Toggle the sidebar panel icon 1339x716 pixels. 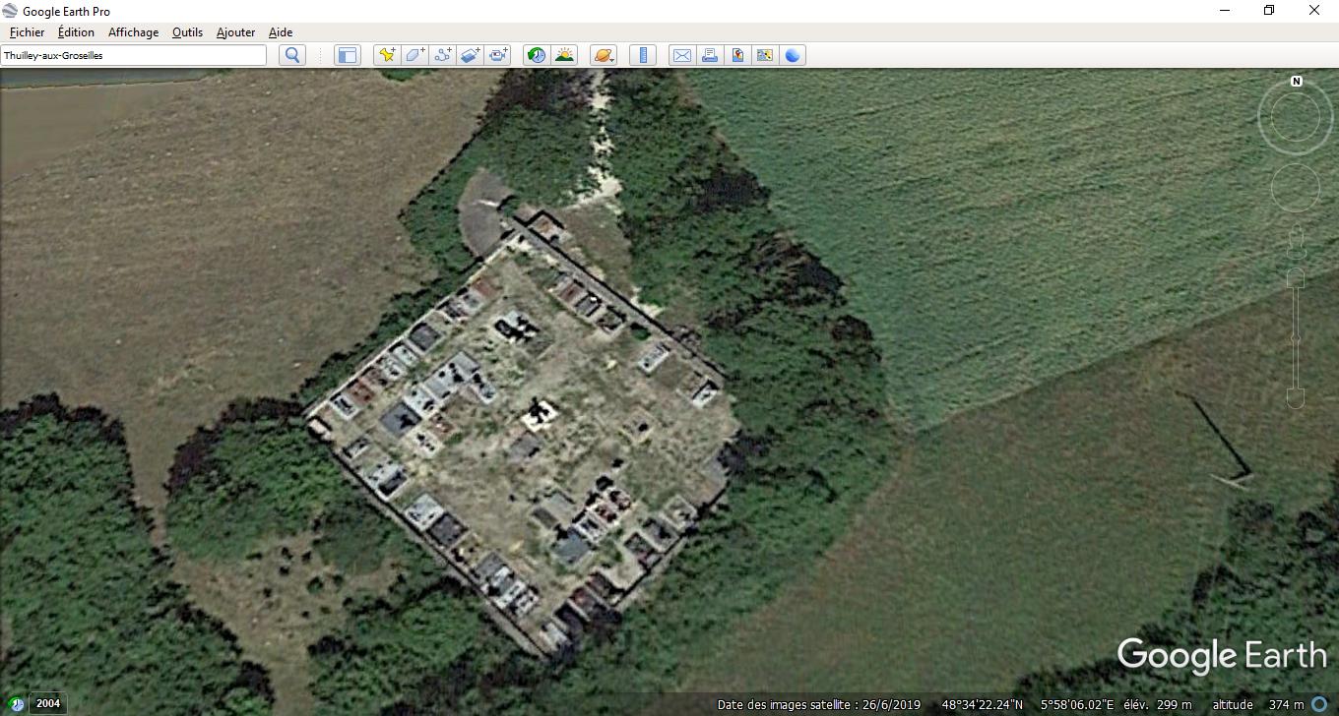pos(348,55)
